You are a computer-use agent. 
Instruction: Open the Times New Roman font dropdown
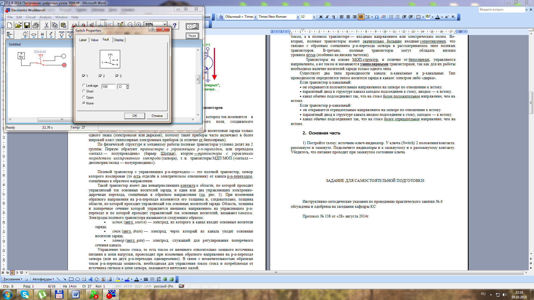(x=298, y=17)
